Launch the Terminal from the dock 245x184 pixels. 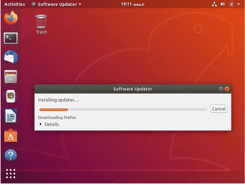[11, 38]
